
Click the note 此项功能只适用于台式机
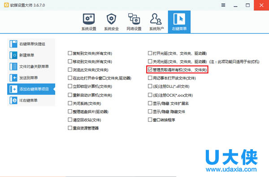point(234,61)
